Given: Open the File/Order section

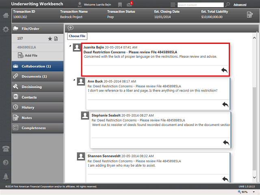Looking at the screenshot, I should coord(38,29).
